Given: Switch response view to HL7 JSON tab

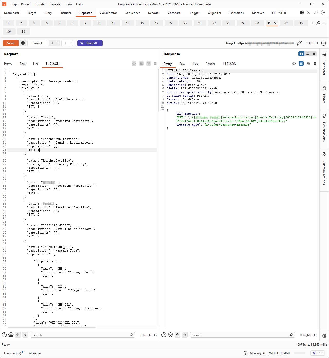Looking at the screenshot, I should (x=230, y=64).
